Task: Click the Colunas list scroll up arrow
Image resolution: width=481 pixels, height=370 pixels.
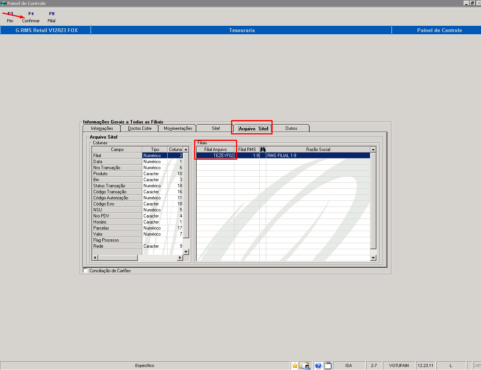Action: (186, 150)
